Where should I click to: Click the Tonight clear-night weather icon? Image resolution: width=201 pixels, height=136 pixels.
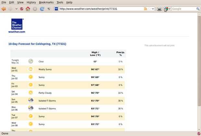click(31, 61)
